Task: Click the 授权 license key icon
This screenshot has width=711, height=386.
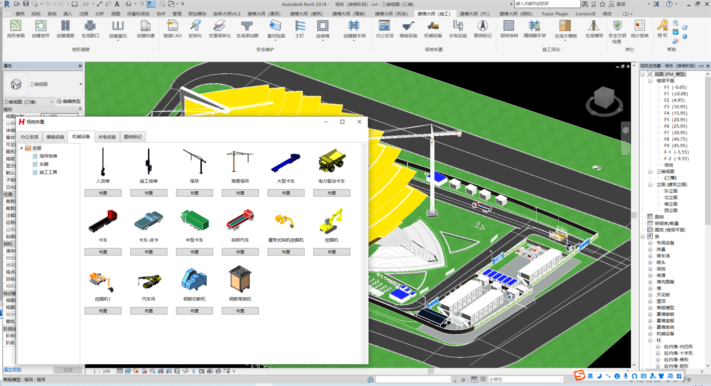Action: pyautogui.click(x=662, y=29)
